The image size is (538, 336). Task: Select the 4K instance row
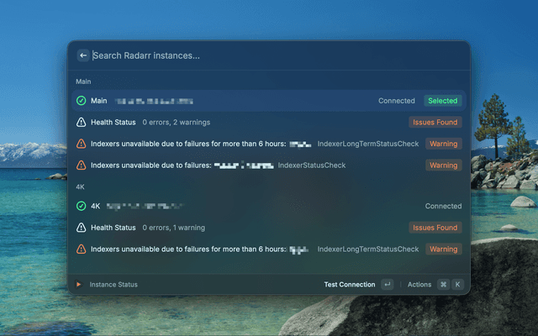[x=269, y=206]
